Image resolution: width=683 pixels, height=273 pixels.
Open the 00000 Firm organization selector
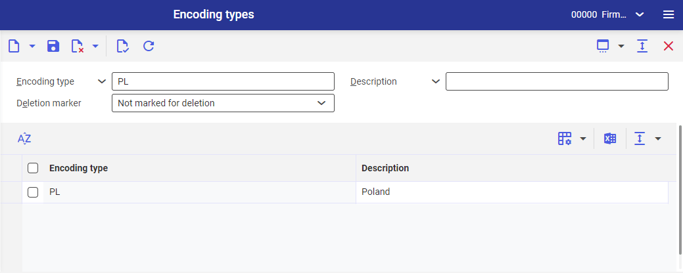pos(606,14)
